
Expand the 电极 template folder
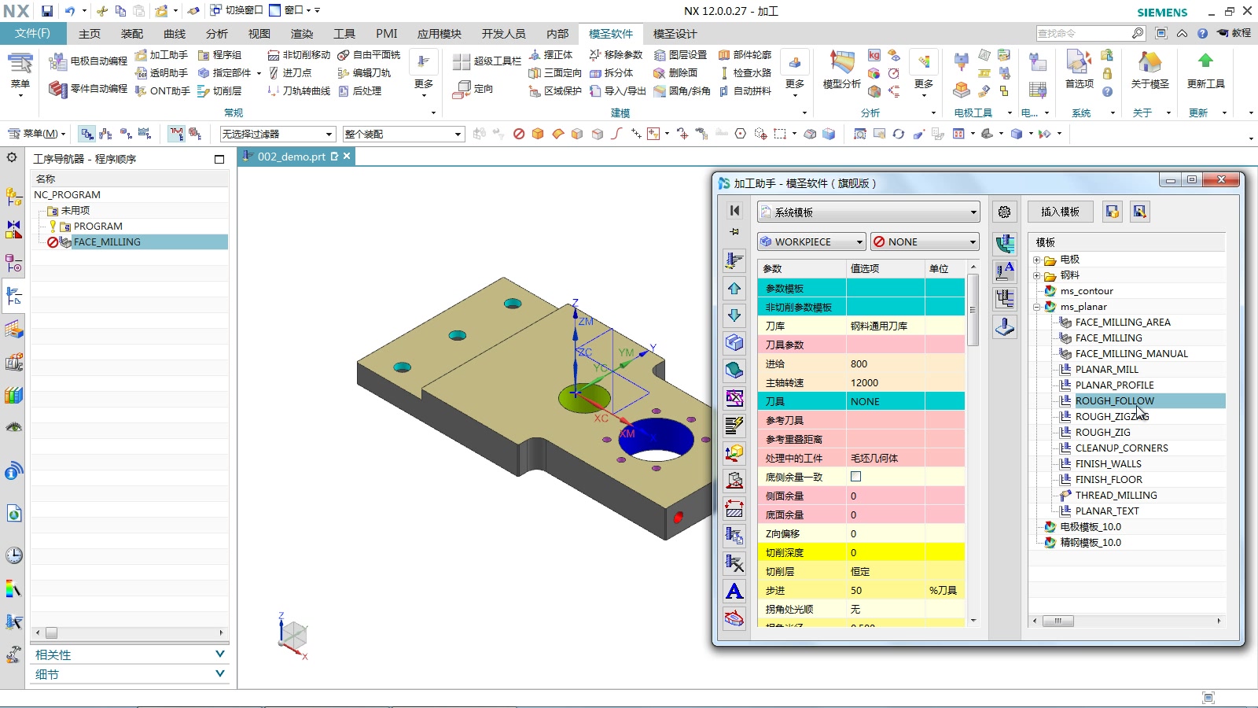pyautogui.click(x=1037, y=260)
